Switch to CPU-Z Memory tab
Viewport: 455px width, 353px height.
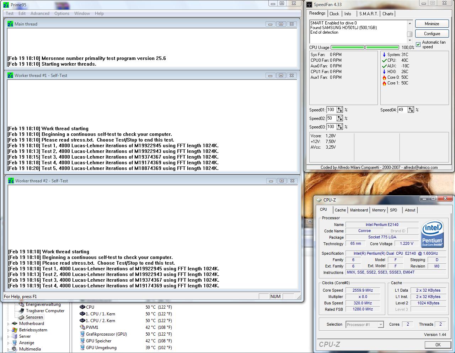379,210
